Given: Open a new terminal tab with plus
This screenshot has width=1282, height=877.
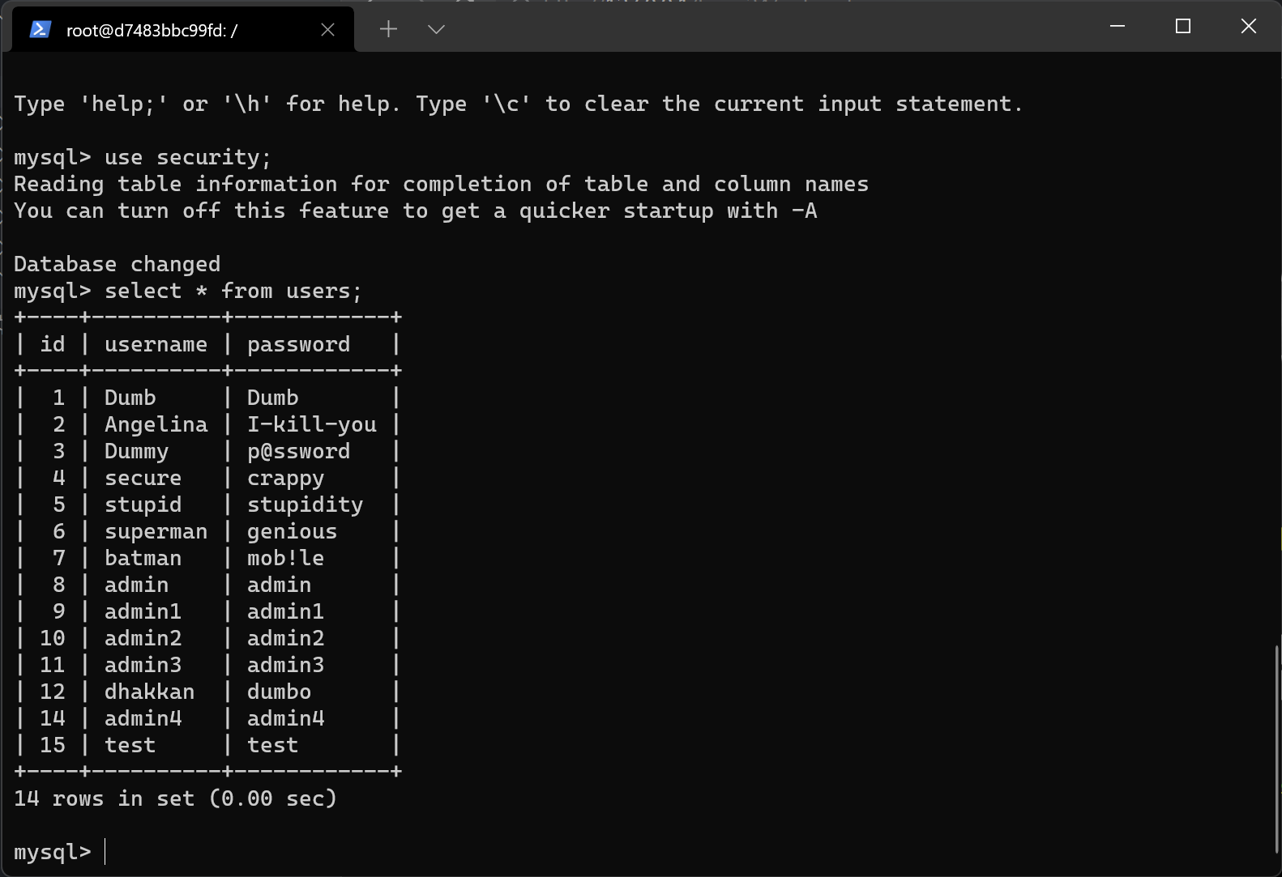Looking at the screenshot, I should pyautogui.click(x=388, y=29).
